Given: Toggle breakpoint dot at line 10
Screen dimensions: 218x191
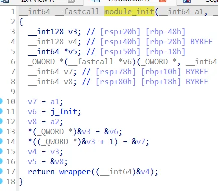Looking at the screenshot, I should point(1,101).
